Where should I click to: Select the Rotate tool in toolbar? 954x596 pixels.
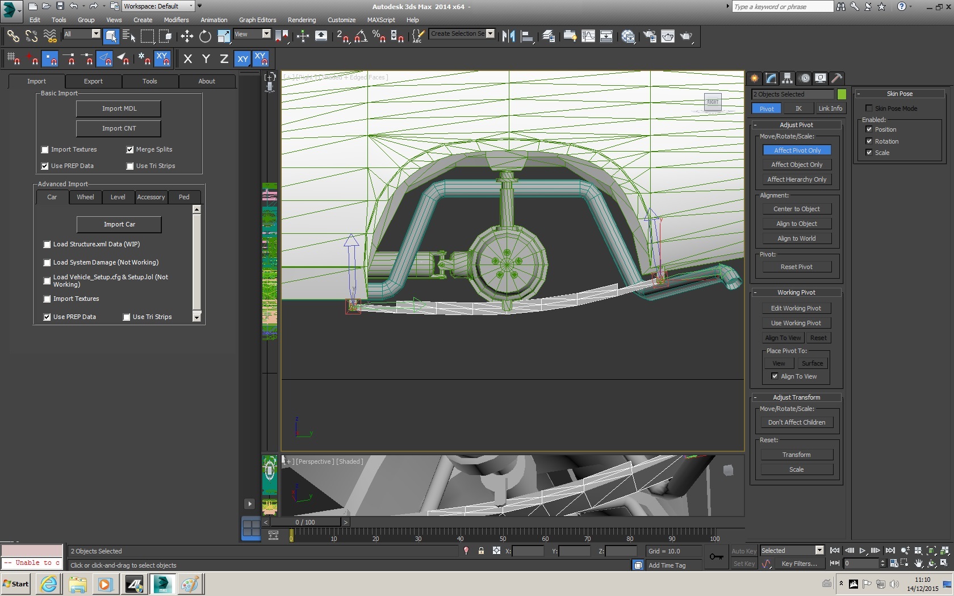point(205,36)
